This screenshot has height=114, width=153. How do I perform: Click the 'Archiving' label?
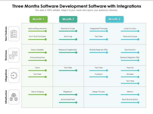pyautogui.click(x=68, y=36)
